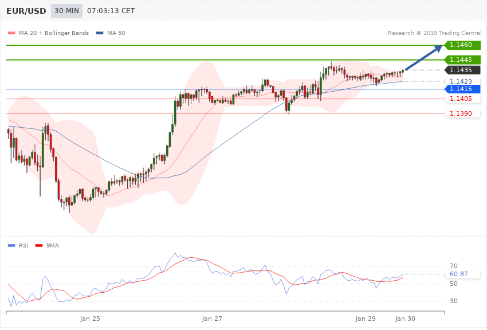The width and height of the screenshot is (487, 330).
Task: Click the RSI 50 level label
Action: [454, 284]
